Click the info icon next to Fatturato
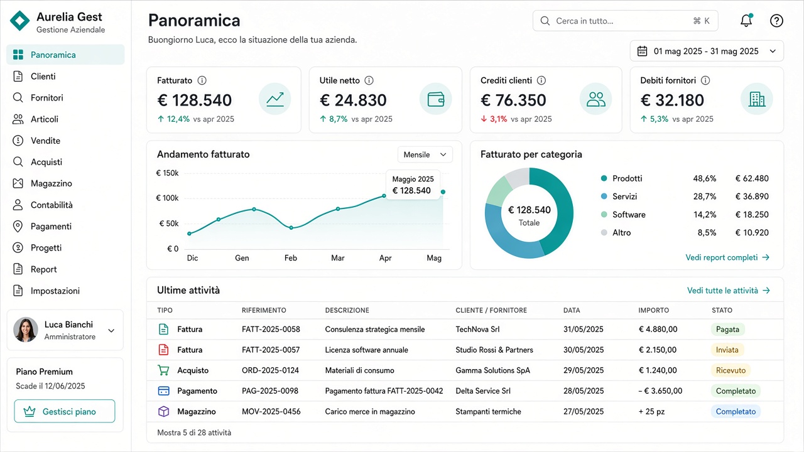This screenshot has height=452, width=804. (202, 80)
